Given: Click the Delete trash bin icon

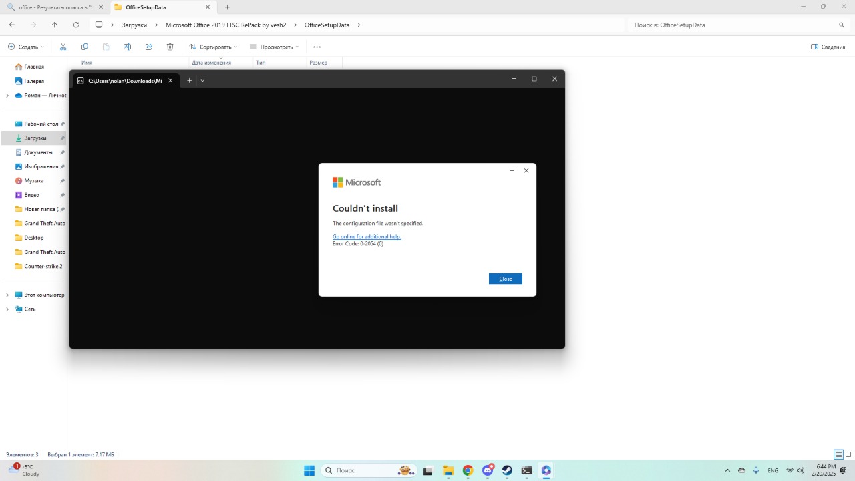Looking at the screenshot, I should pyautogui.click(x=170, y=47).
